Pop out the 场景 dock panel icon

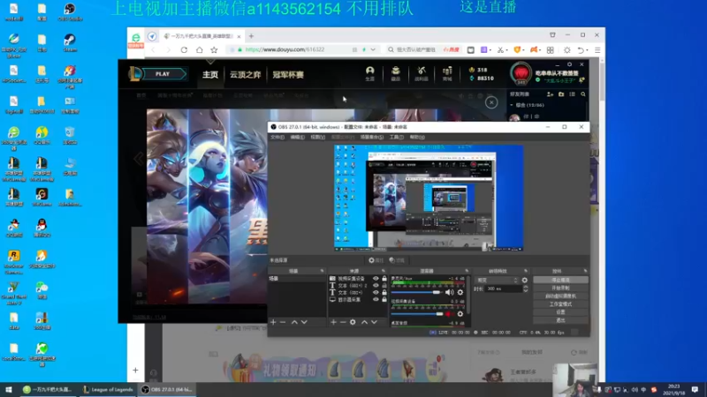322,271
